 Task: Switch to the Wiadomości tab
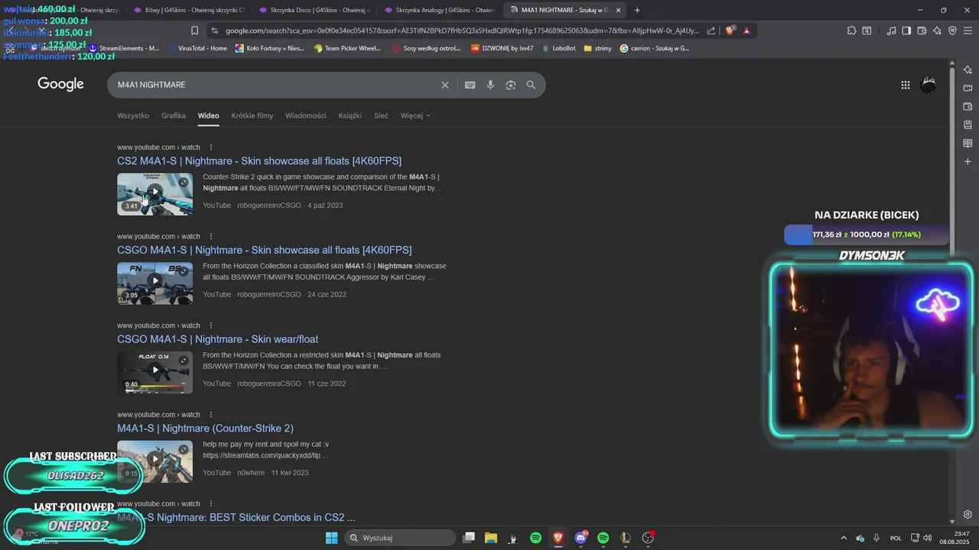pyautogui.click(x=306, y=116)
